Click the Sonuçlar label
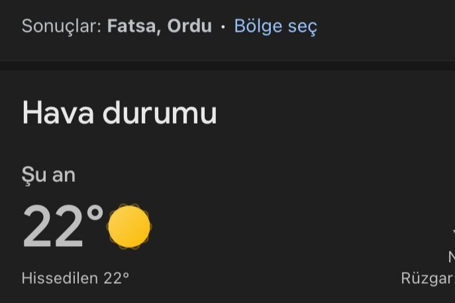The image size is (455, 303). [62, 26]
